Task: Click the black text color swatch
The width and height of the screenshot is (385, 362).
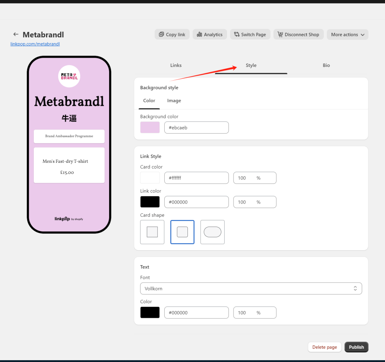Action: pos(150,312)
